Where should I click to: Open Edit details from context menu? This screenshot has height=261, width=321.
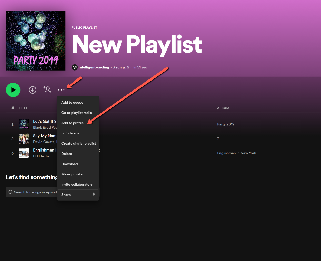pos(70,133)
